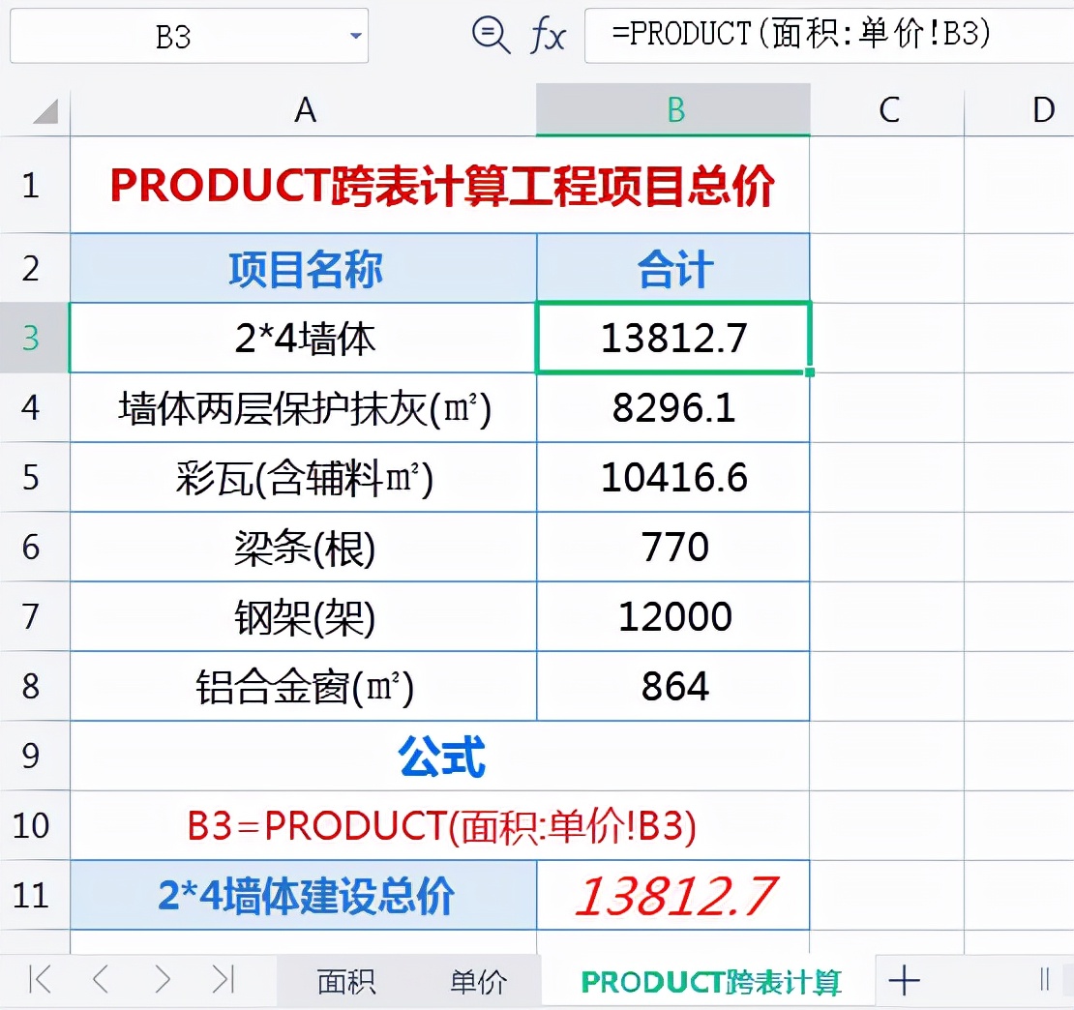Click the zoom magnifier icon in the formula bar

(491, 34)
